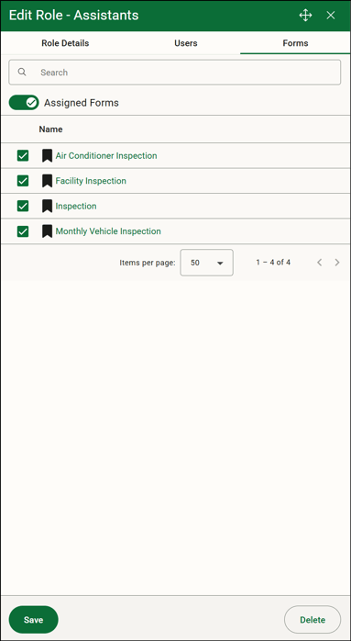Viewport: 351px width, 641px height.
Task: Go to next page arrow
Action: coord(337,263)
